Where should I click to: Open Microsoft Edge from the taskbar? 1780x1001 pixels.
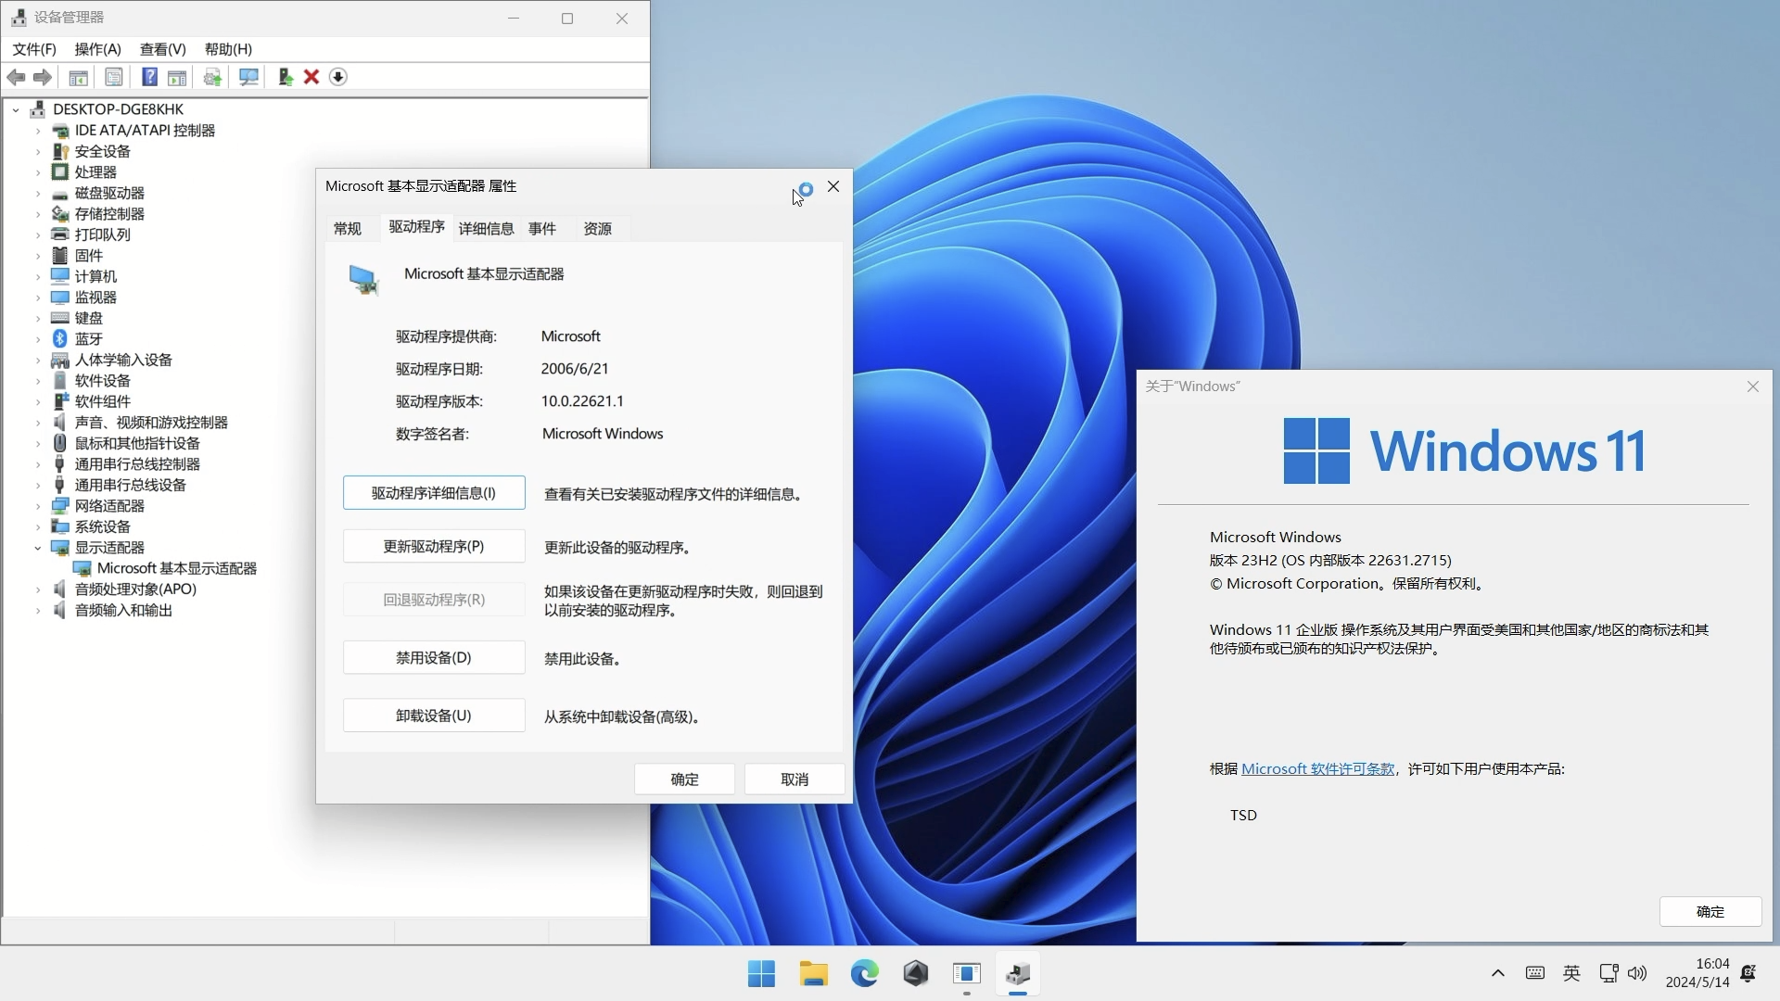(x=863, y=973)
